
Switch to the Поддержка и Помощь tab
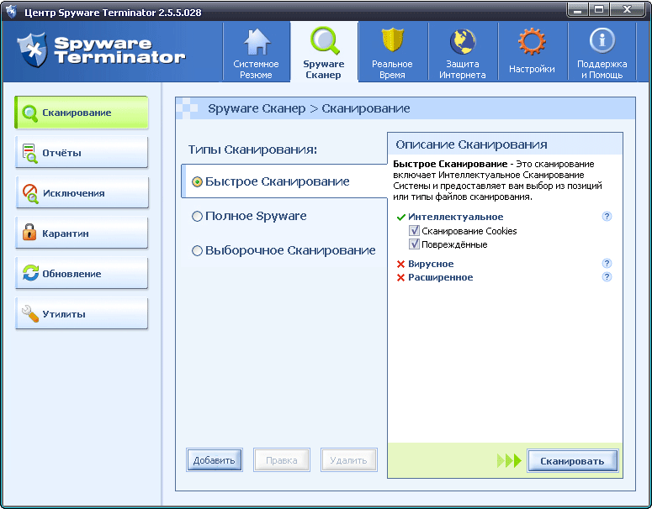tap(602, 52)
